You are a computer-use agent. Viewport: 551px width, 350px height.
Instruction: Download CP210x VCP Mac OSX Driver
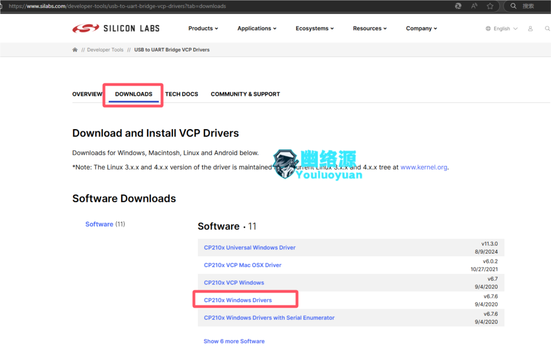tap(243, 265)
